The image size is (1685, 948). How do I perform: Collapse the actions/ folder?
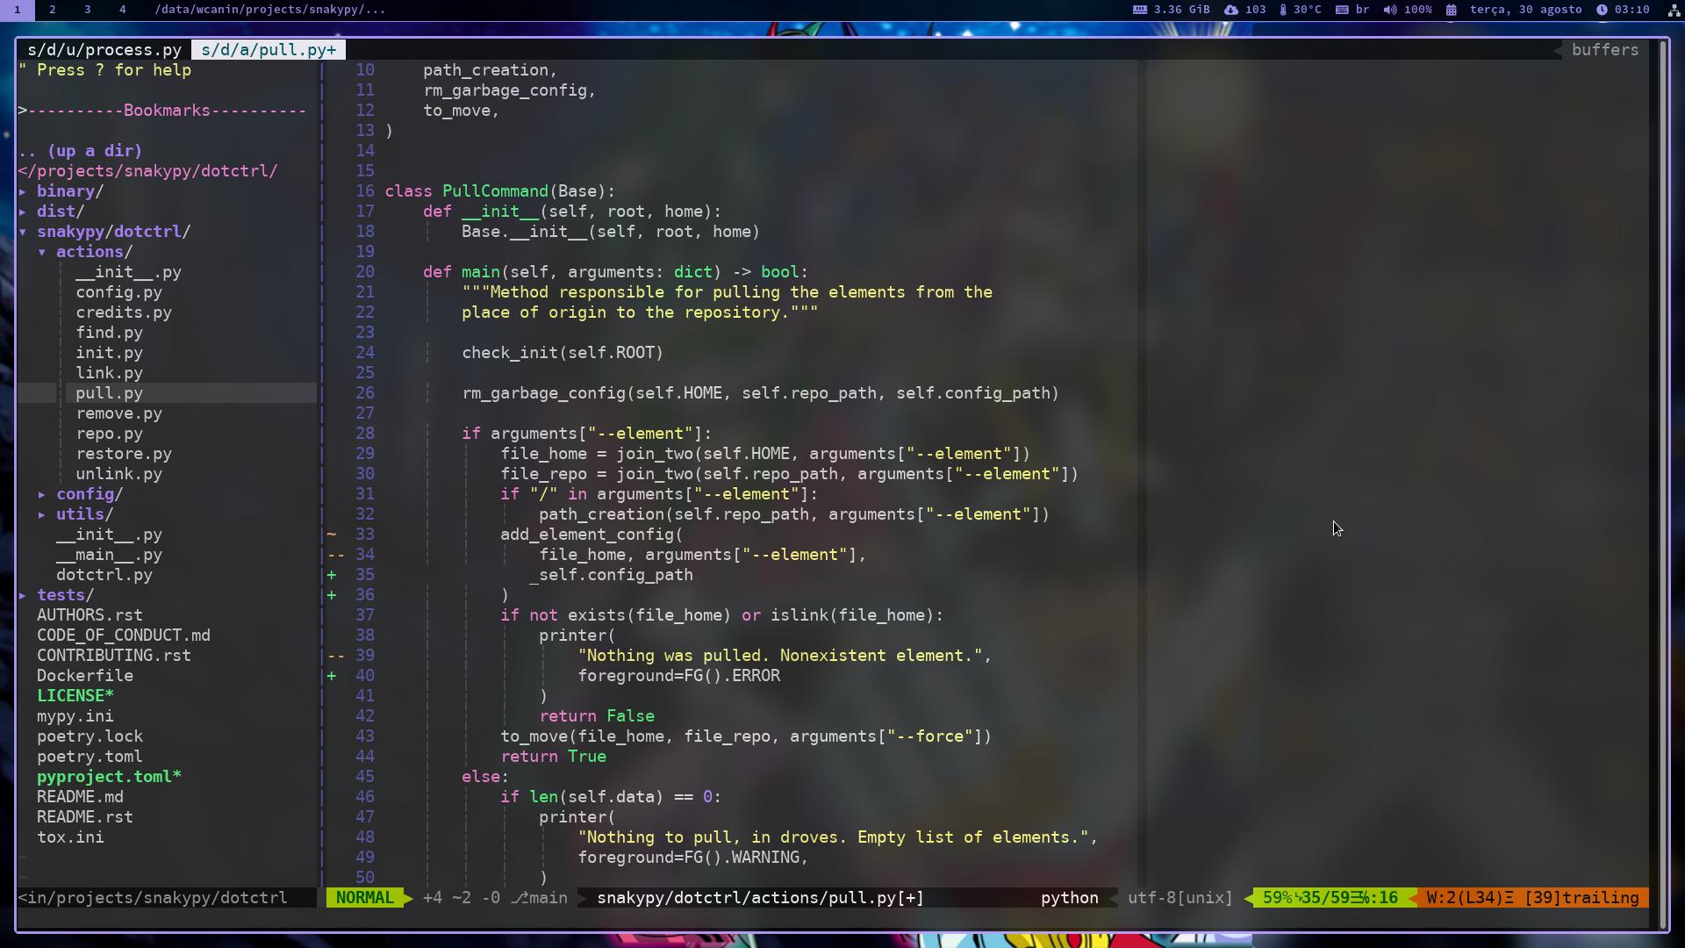pos(42,252)
